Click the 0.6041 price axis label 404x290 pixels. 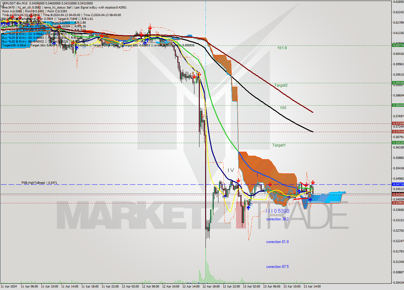[x=398, y=54]
